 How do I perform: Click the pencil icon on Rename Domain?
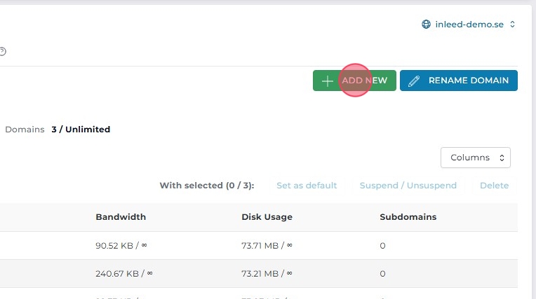pyautogui.click(x=414, y=81)
